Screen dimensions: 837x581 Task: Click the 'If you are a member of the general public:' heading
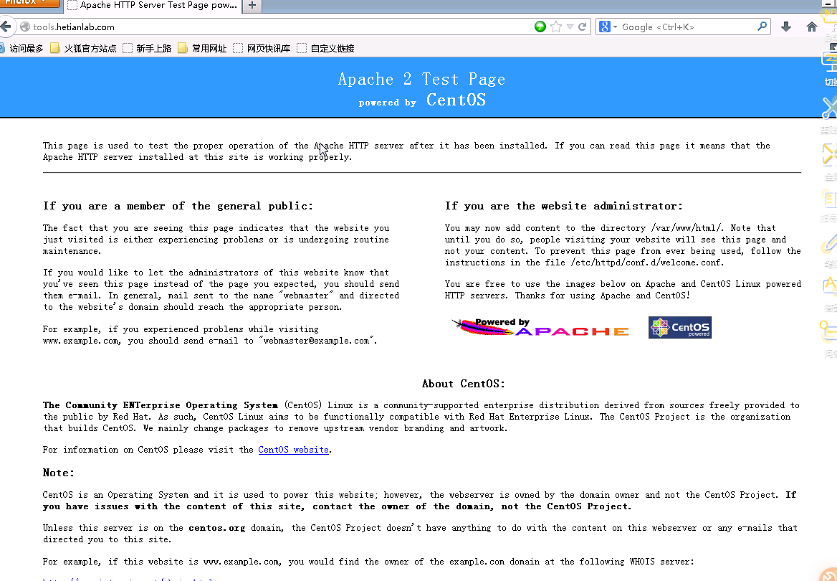click(178, 207)
